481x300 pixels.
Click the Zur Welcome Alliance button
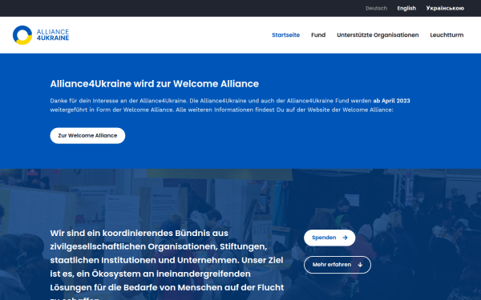(87, 136)
